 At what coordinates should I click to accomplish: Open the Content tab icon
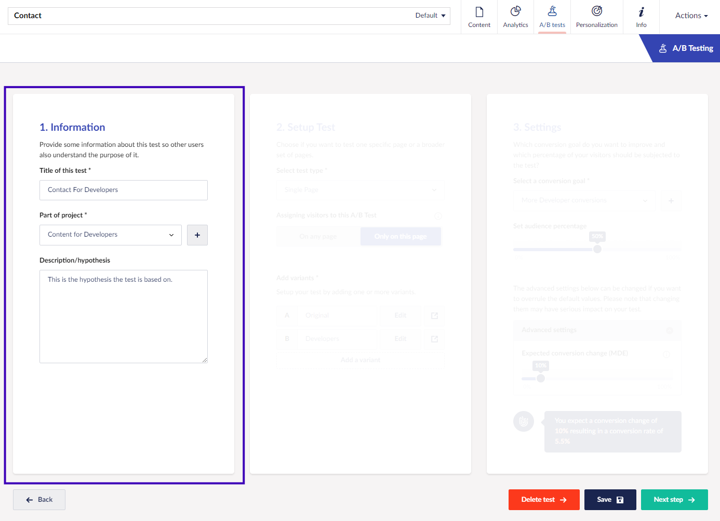point(479,12)
